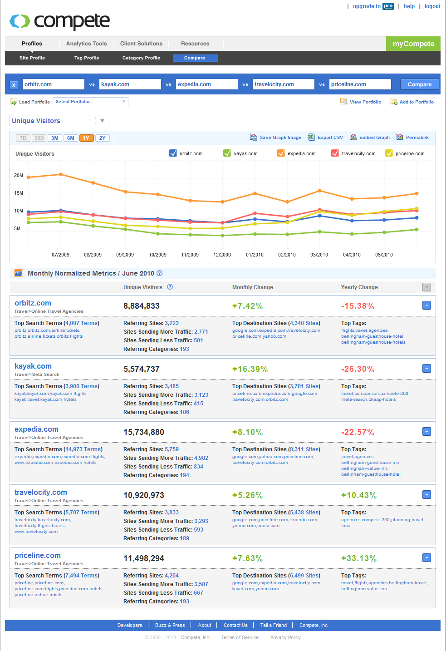Open the priceline.com heading link

[38, 556]
